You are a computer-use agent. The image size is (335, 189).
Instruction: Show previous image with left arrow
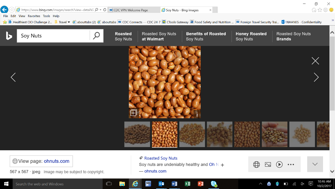click(13, 77)
